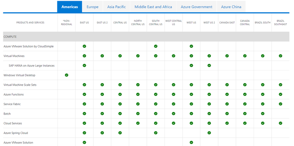The width and height of the screenshot is (294, 146).
Task: Click Central US checkmark in Virtual Machine Scale Sets row
Action: (x=120, y=85)
